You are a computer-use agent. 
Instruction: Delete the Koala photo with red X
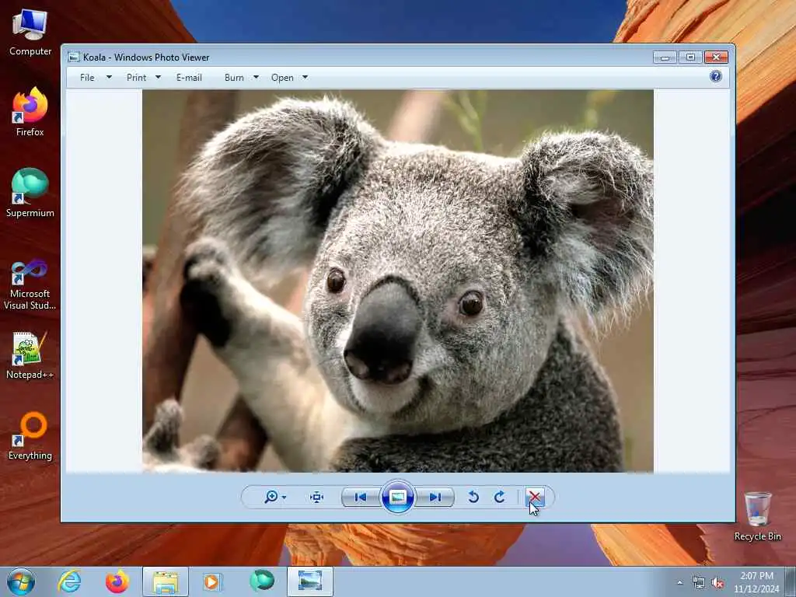point(535,497)
